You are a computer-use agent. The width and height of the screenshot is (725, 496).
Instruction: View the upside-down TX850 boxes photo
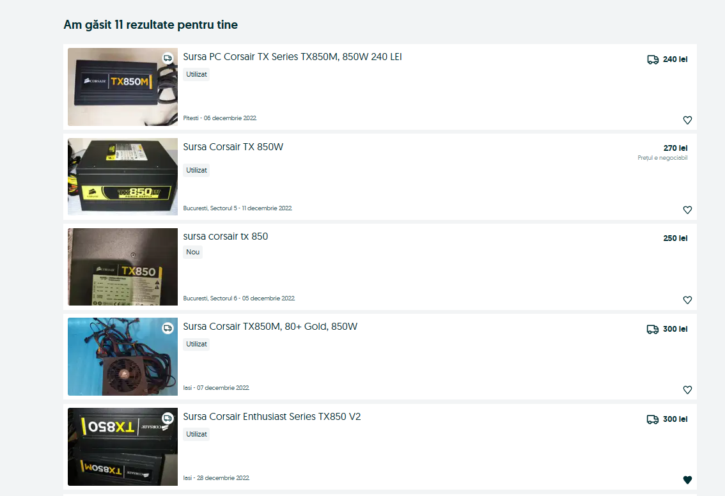pos(123,447)
